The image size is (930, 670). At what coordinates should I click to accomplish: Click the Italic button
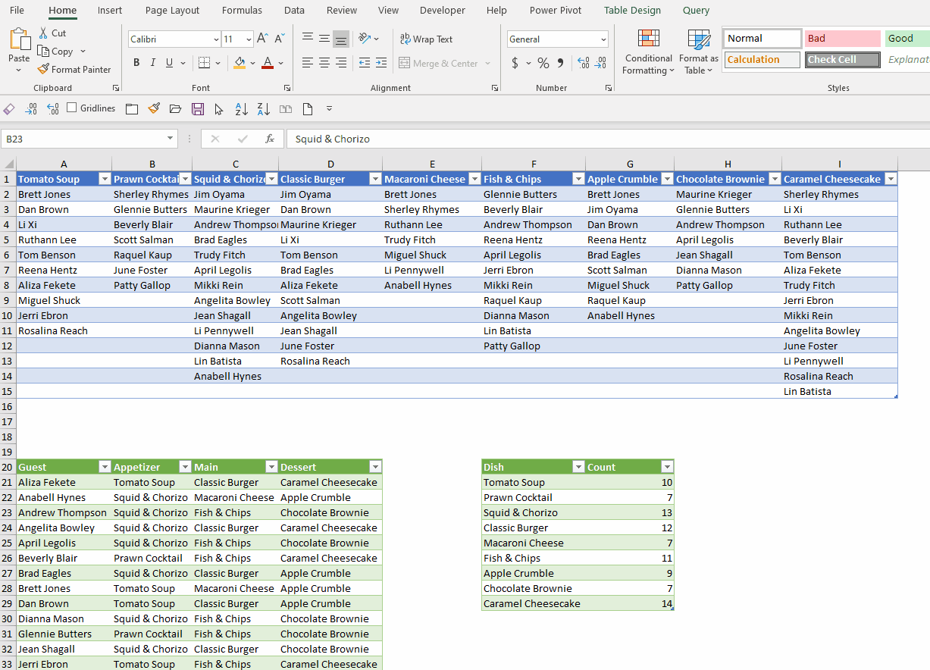153,63
